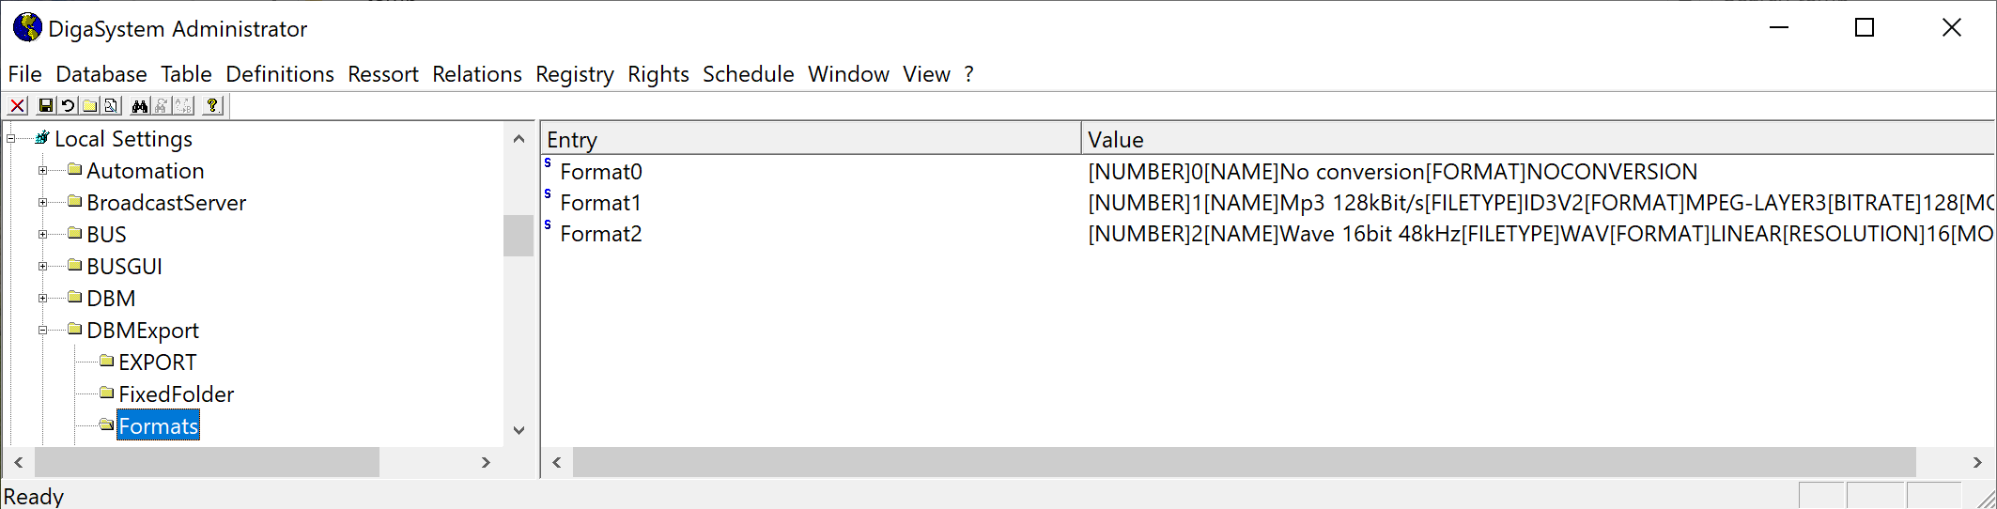Click the binoculars find icon
The width and height of the screenshot is (1997, 509).
pos(140,106)
